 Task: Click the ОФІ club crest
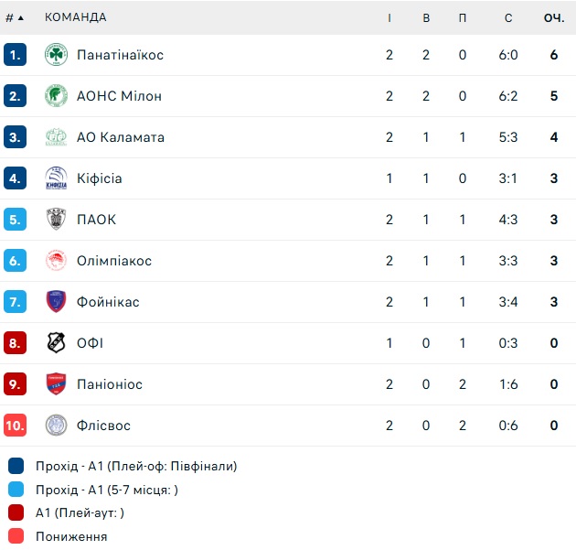click(x=56, y=343)
